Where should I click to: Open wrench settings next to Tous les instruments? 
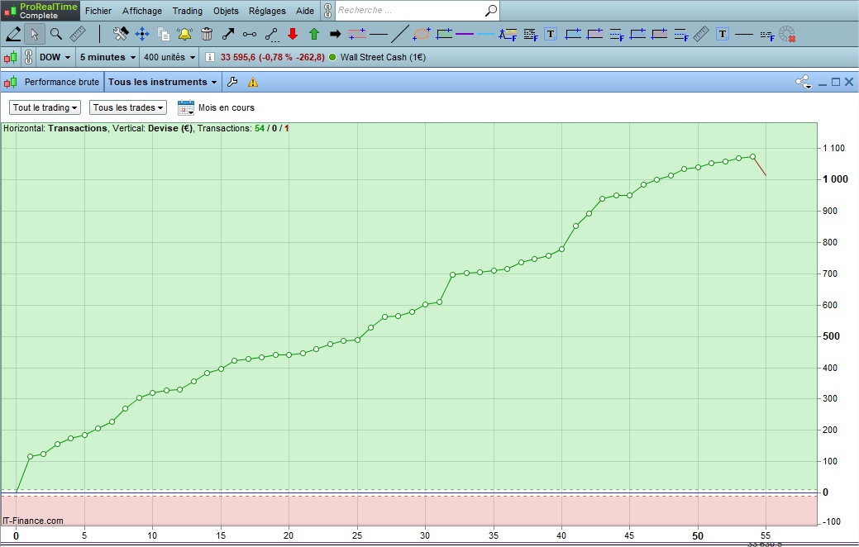232,82
